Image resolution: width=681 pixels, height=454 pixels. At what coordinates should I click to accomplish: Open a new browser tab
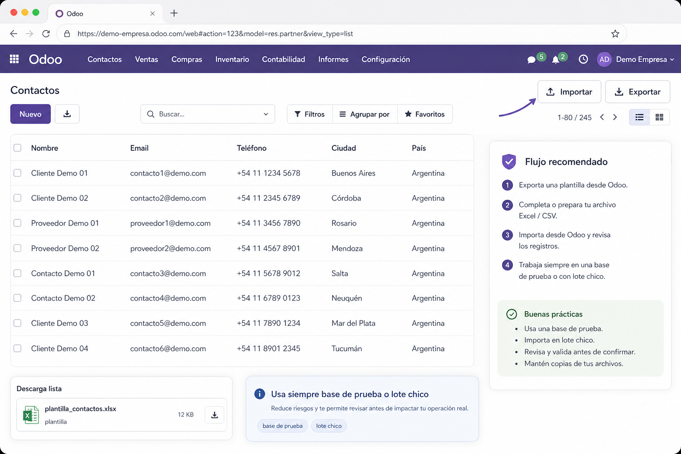pyautogui.click(x=174, y=13)
